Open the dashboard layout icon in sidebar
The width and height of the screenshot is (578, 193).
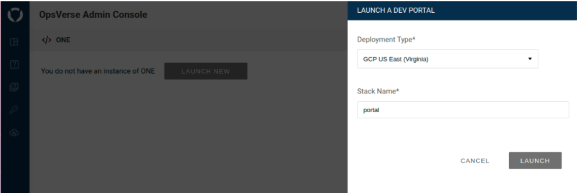click(x=14, y=42)
